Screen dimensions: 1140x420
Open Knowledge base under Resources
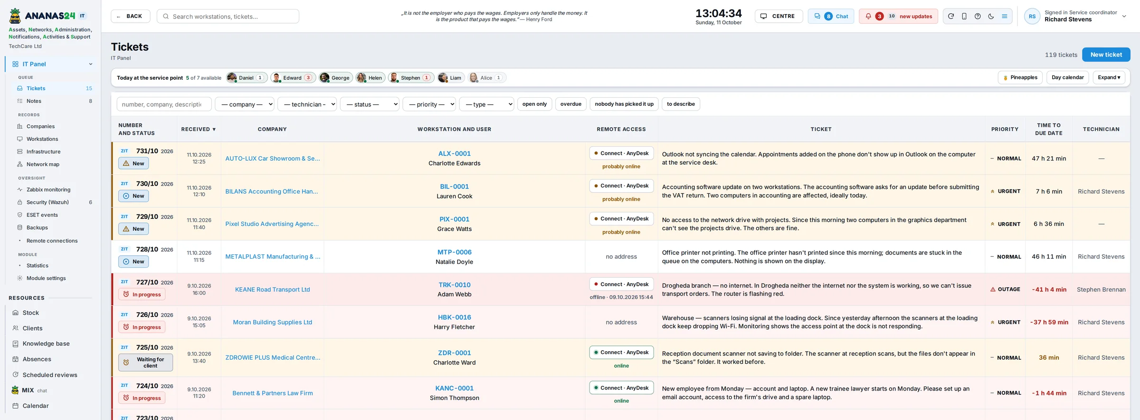51,344
